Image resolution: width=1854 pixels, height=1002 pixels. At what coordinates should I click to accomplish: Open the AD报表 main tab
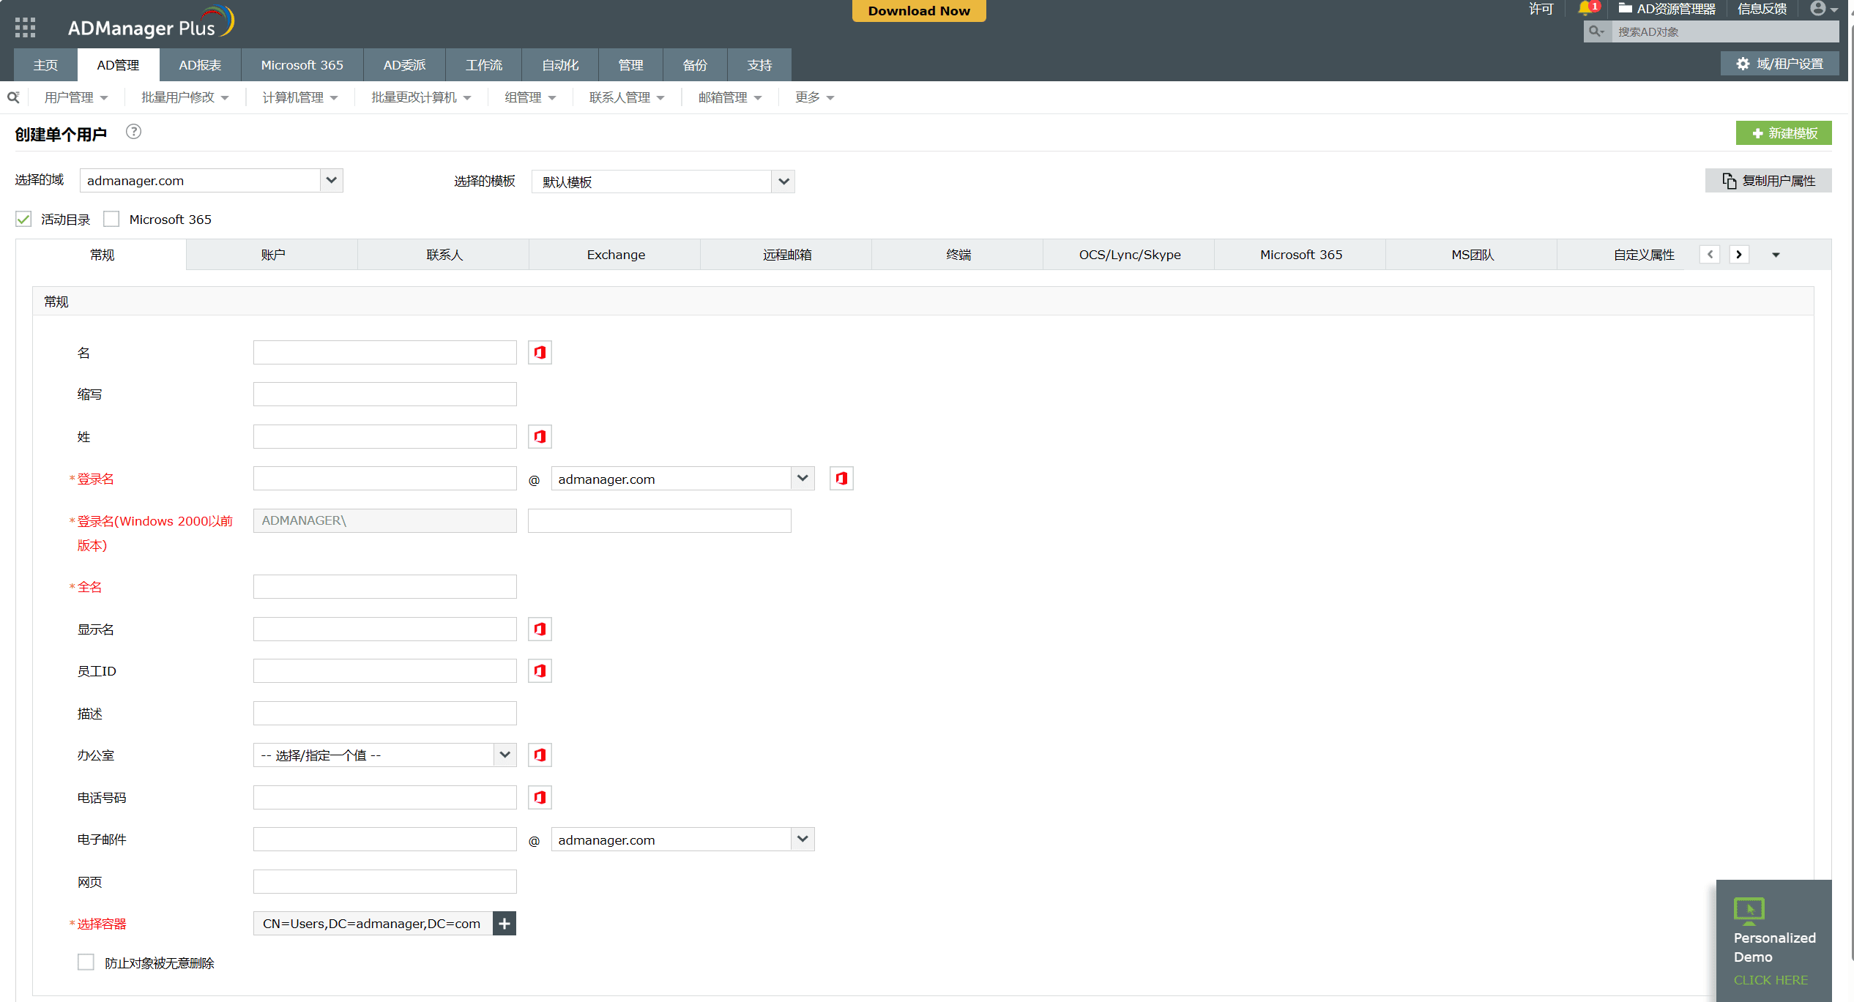click(200, 65)
